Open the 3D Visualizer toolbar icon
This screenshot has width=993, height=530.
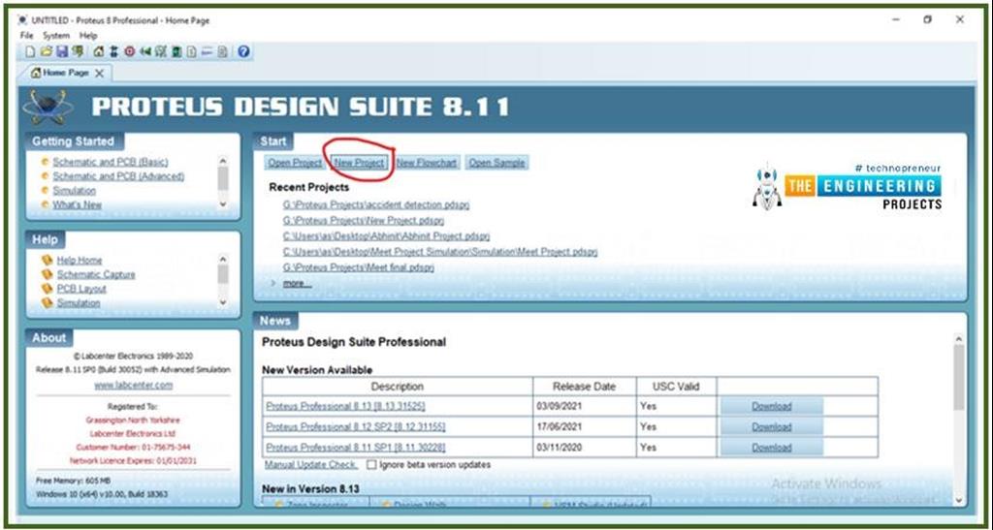click(145, 51)
